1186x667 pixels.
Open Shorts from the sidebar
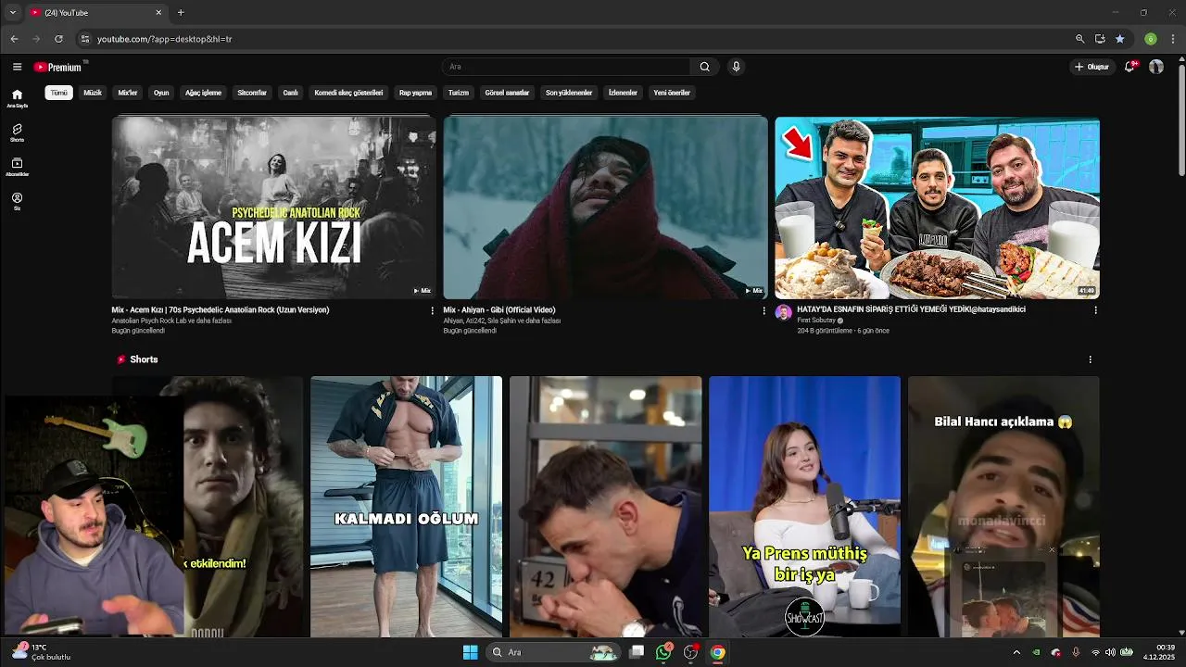tap(17, 133)
